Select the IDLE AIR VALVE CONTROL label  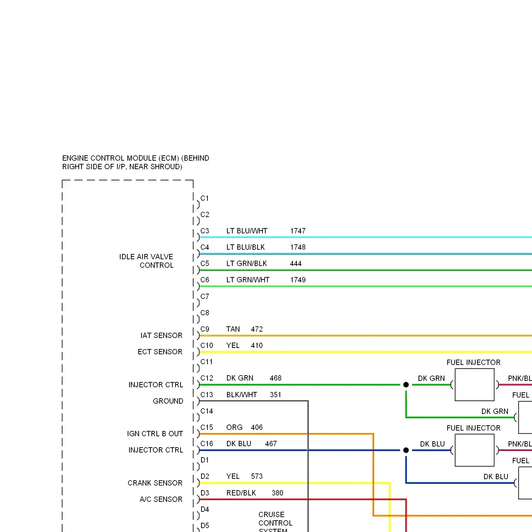coord(146,261)
